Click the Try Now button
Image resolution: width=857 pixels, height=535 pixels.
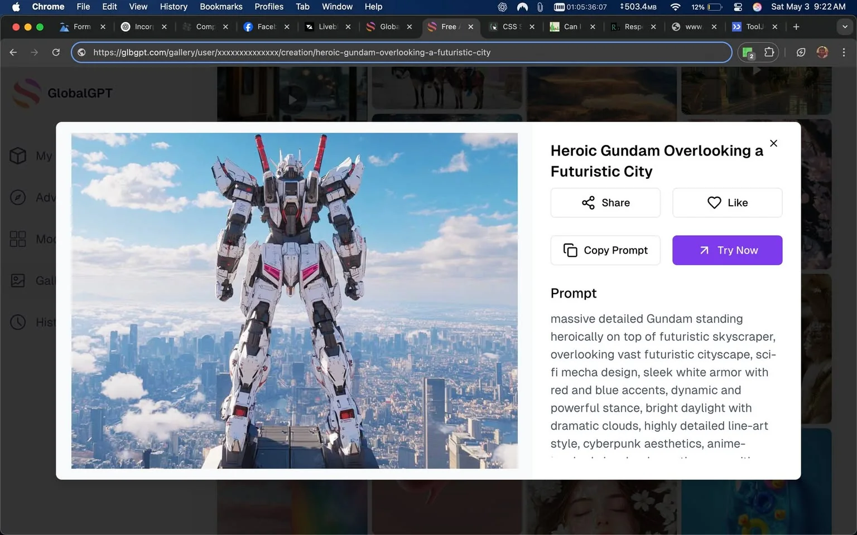[727, 250]
